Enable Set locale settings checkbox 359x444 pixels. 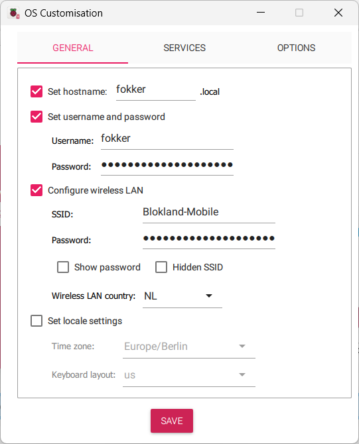36,321
